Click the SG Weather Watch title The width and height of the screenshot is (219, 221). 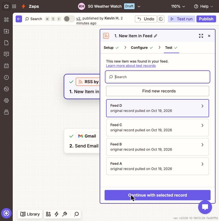(105, 6)
